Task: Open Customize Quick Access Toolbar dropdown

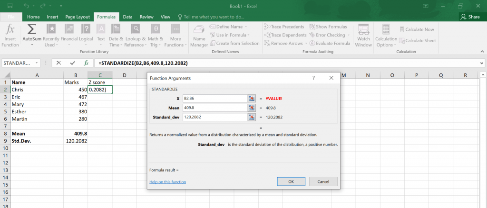Action: click(60, 6)
